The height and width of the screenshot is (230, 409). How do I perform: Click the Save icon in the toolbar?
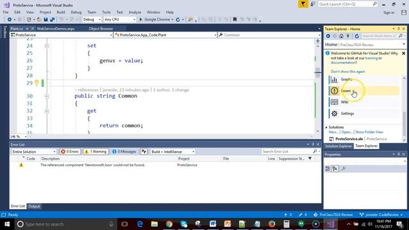tap(45, 20)
